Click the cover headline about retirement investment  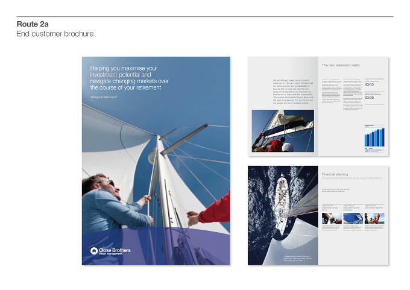pos(129,78)
